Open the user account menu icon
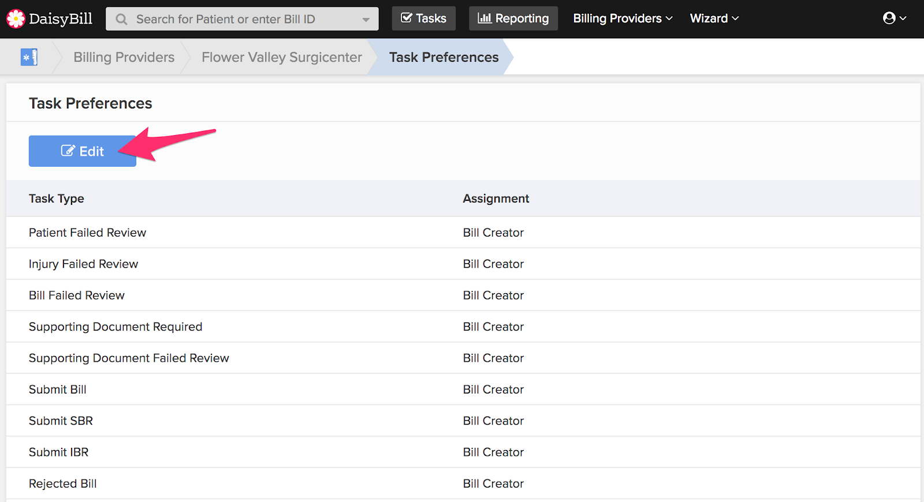Image resolution: width=924 pixels, height=502 pixels. pyautogui.click(x=895, y=18)
